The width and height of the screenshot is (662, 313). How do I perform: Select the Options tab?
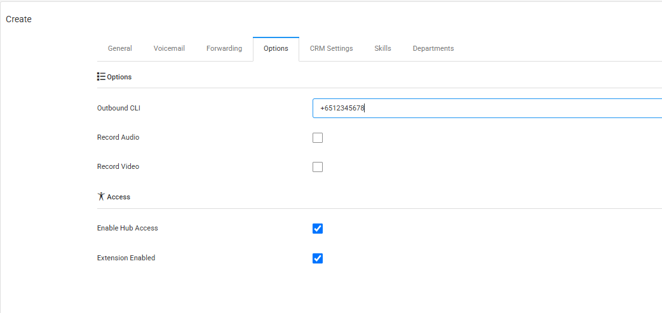click(276, 48)
